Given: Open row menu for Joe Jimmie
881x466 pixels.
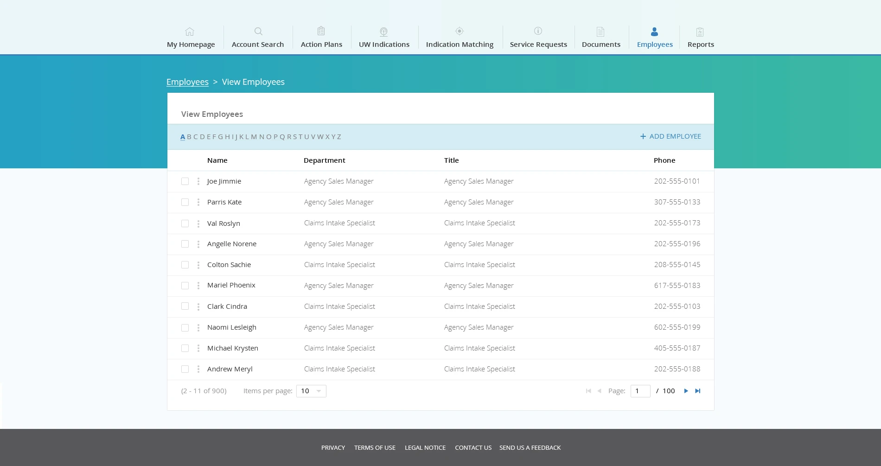Looking at the screenshot, I should click(198, 181).
